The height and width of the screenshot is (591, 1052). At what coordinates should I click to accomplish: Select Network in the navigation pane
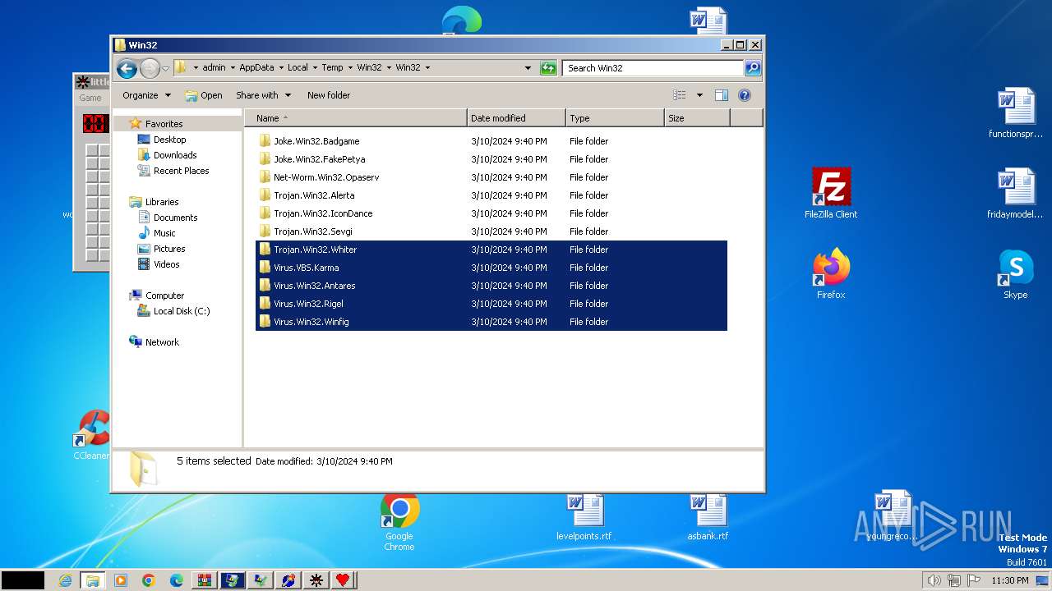162,342
